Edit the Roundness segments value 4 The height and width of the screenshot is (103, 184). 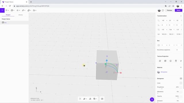pyautogui.click(x=177, y=50)
